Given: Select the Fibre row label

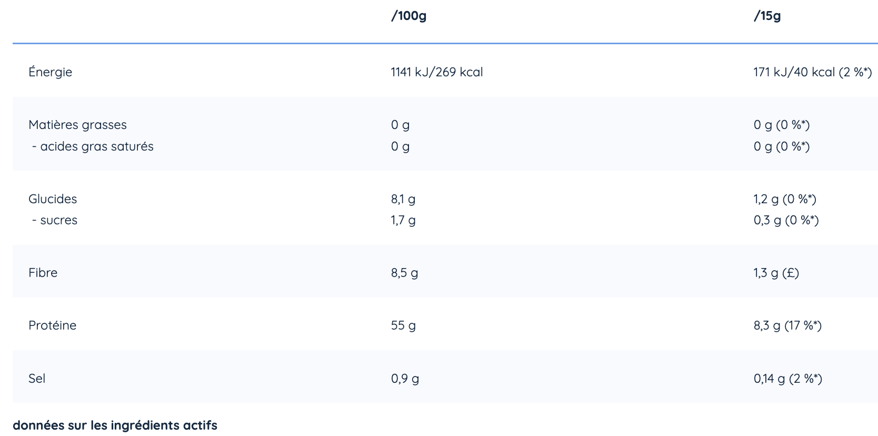Looking at the screenshot, I should [x=43, y=273].
